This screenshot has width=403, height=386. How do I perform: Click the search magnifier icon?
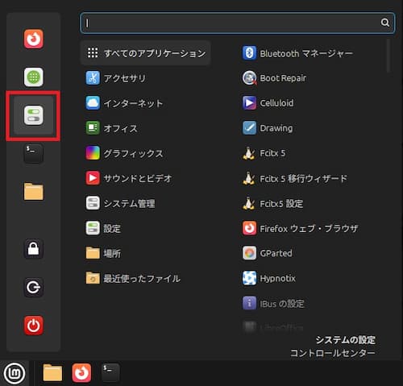coord(384,23)
